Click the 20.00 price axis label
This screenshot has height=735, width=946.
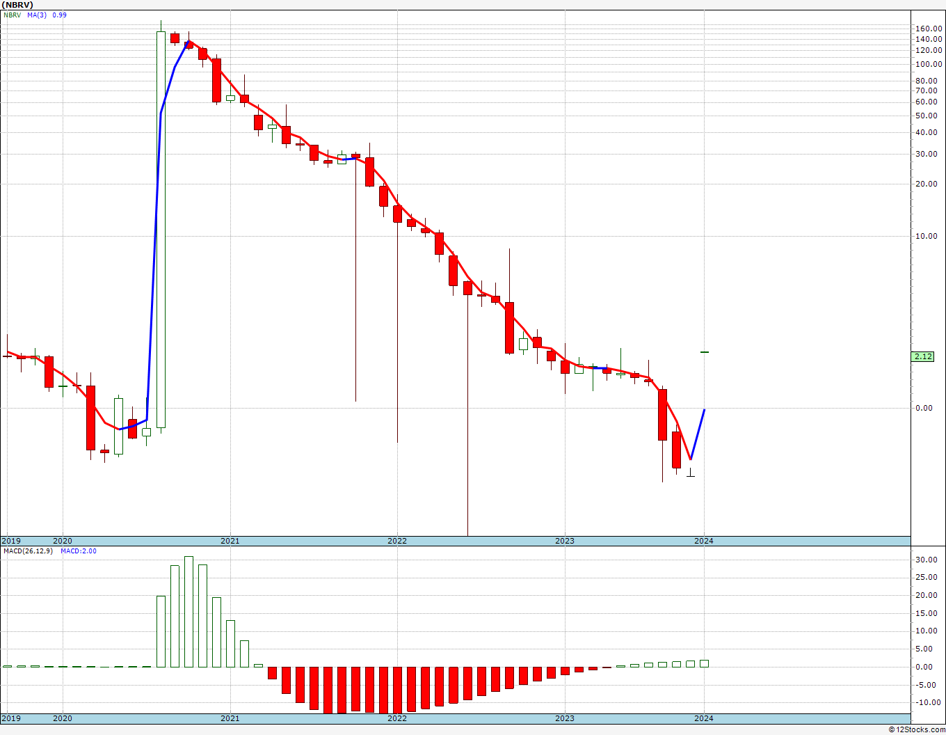[x=927, y=184]
